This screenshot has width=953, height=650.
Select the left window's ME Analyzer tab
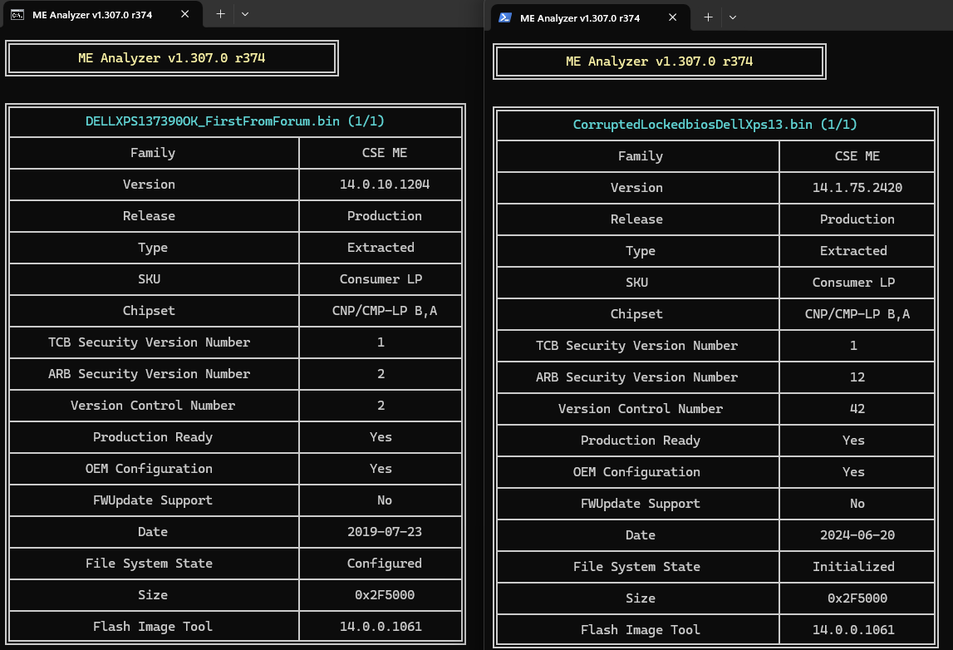click(x=101, y=14)
